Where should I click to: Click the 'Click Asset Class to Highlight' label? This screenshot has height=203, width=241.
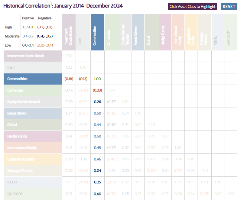point(193,6)
